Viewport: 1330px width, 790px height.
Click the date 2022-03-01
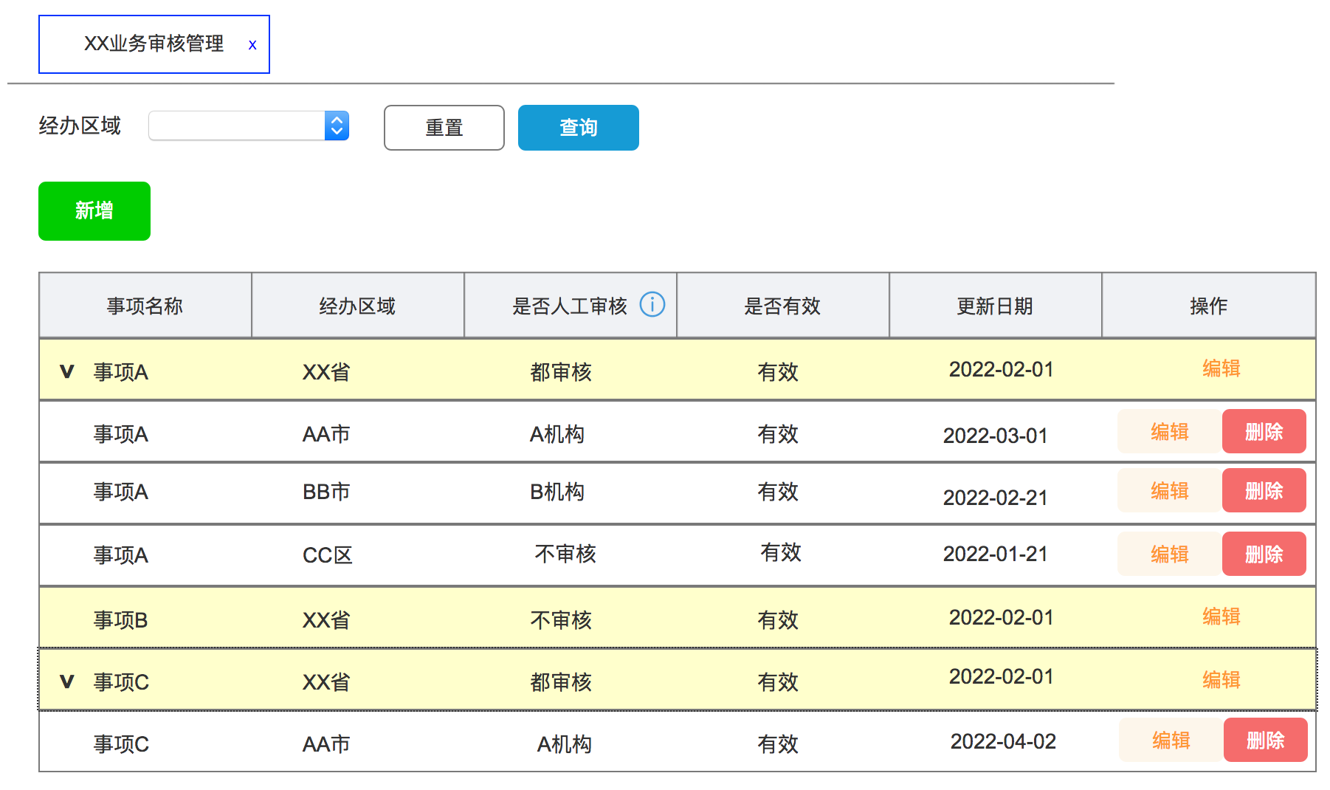tap(996, 436)
